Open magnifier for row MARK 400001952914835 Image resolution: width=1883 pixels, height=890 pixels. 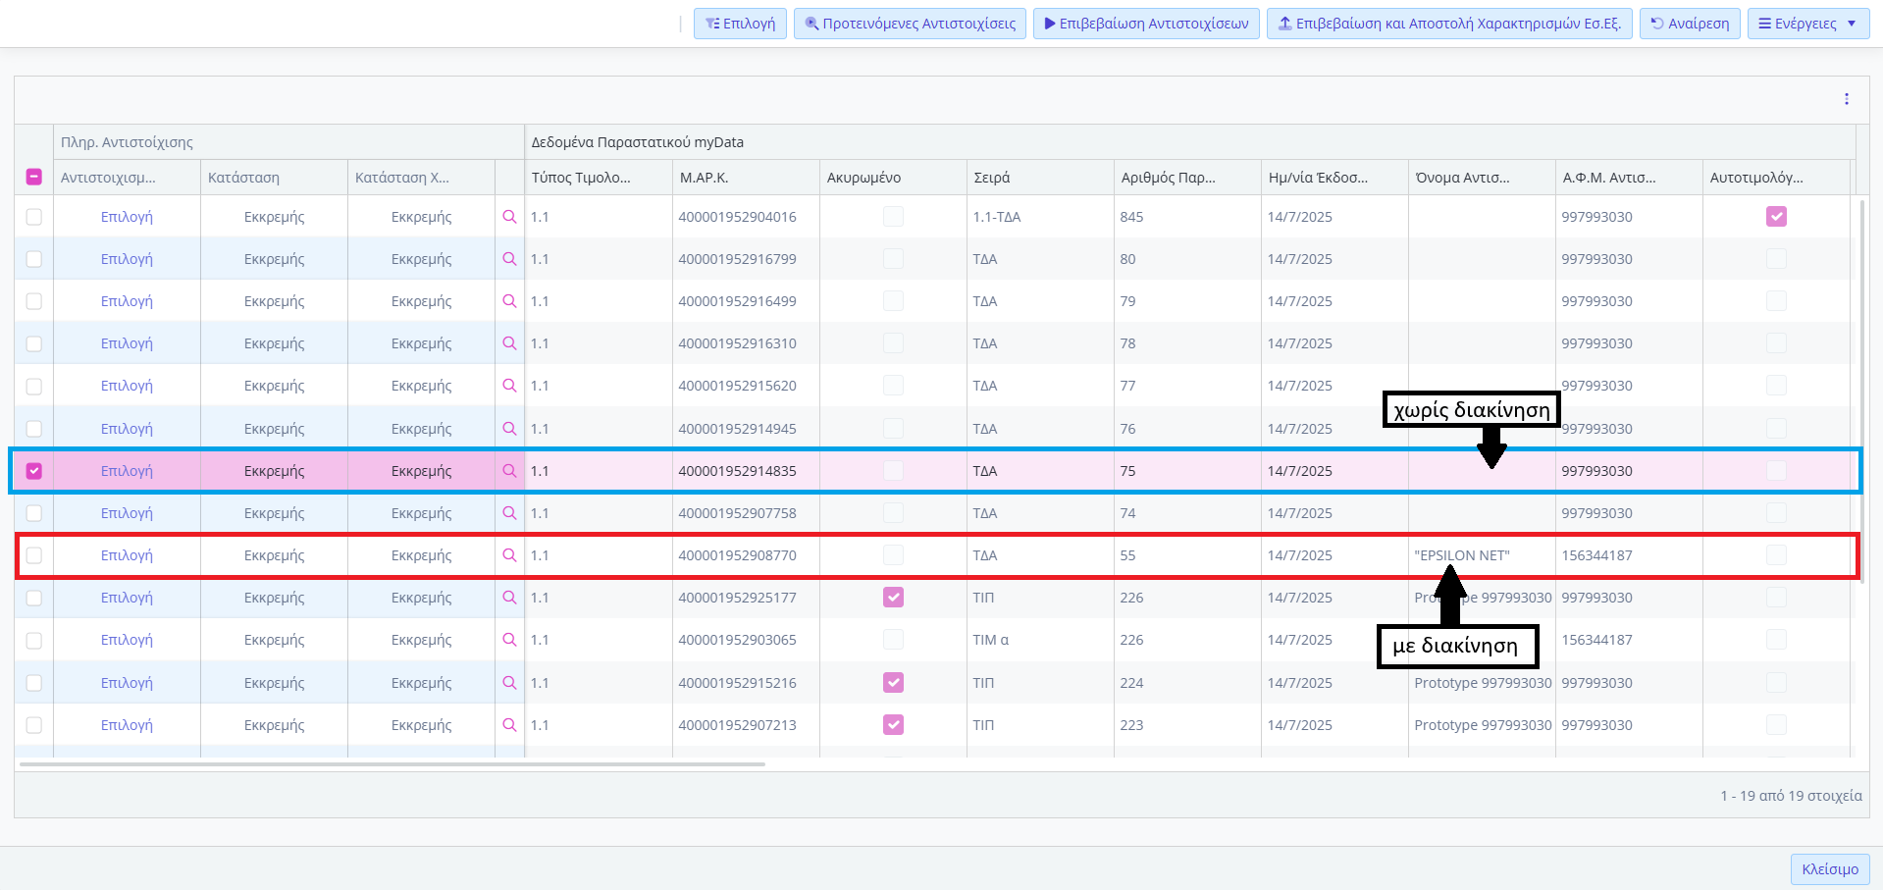pyautogui.click(x=509, y=471)
